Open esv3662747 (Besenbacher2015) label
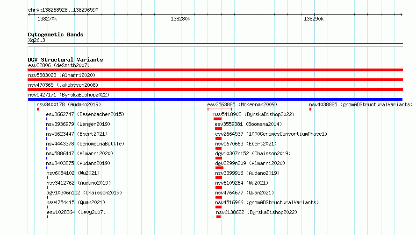This screenshot has height=235, width=416. [x=85, y=114]
